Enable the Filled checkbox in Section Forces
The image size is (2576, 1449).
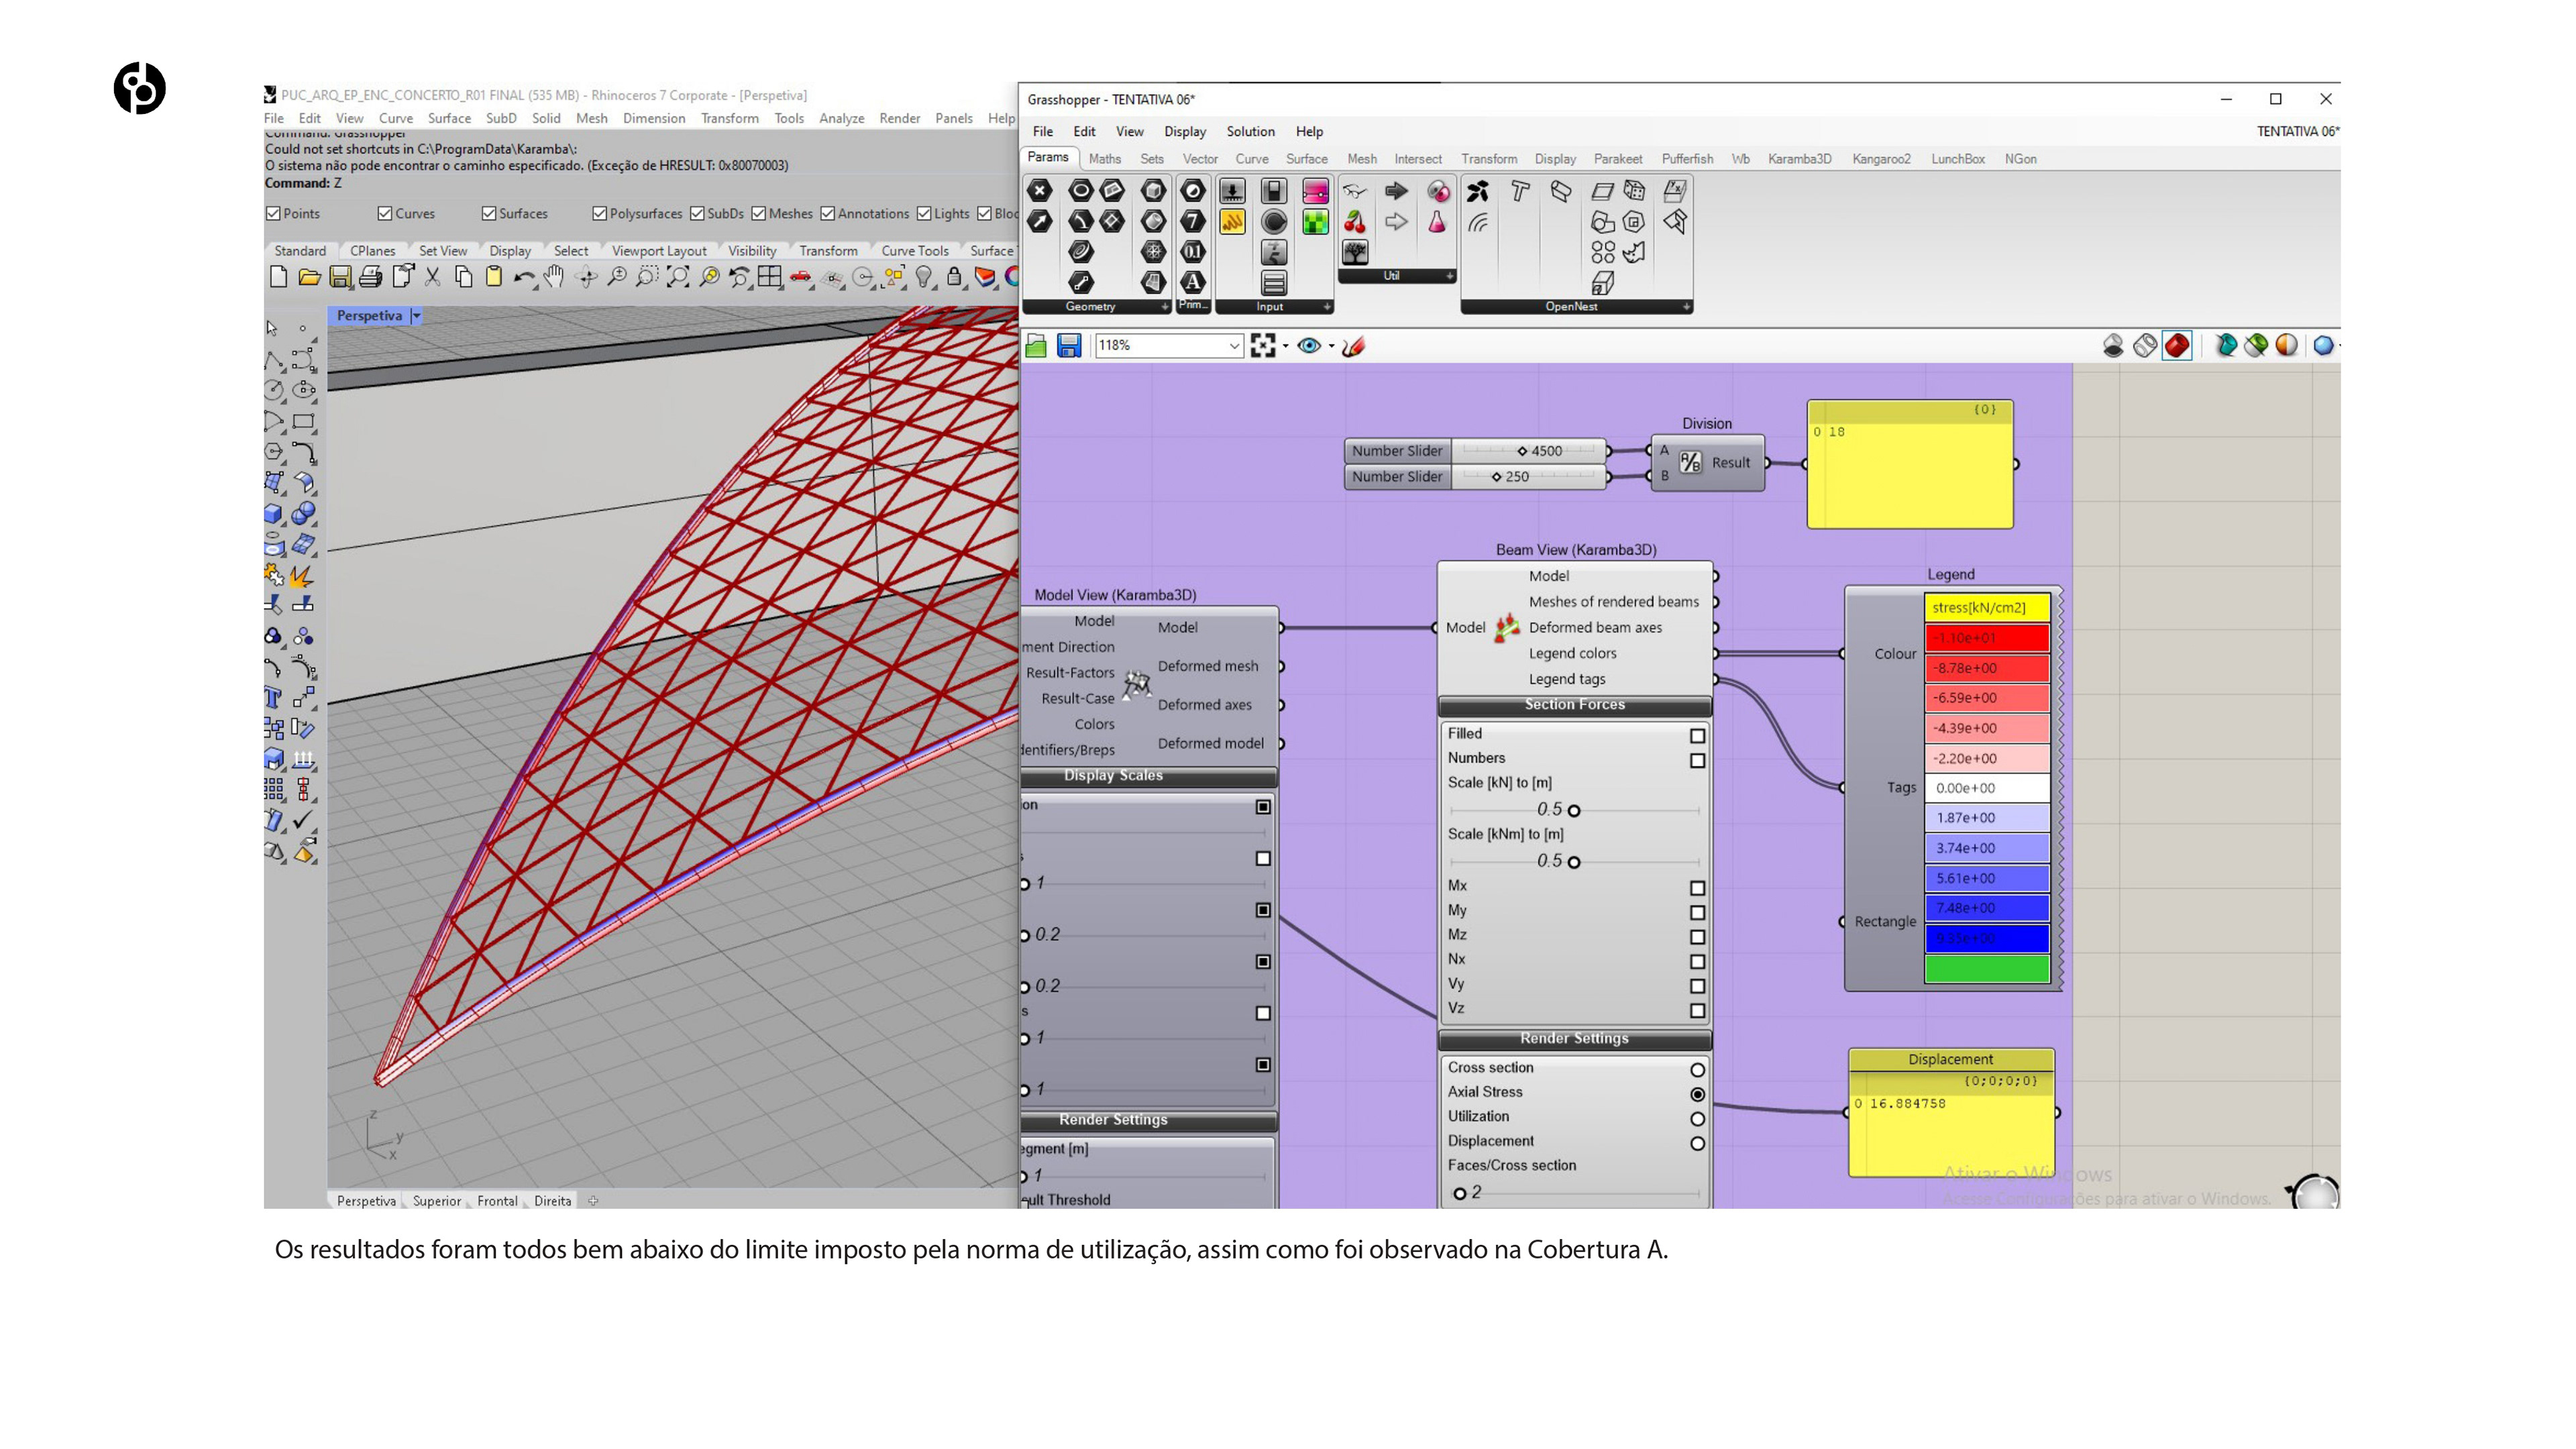point(1697,736)
